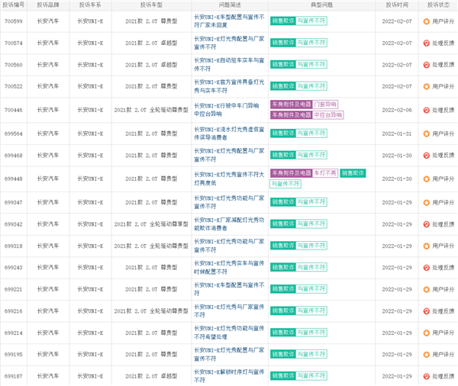Image resolution: width=458 pixels, height=386 pixels.
Task: Click the '投诉编号' column header
Action: click(14, 5)
